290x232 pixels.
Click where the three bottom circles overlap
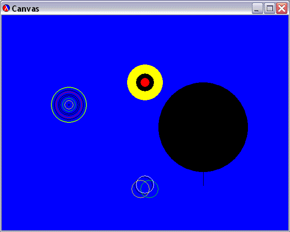145,188
